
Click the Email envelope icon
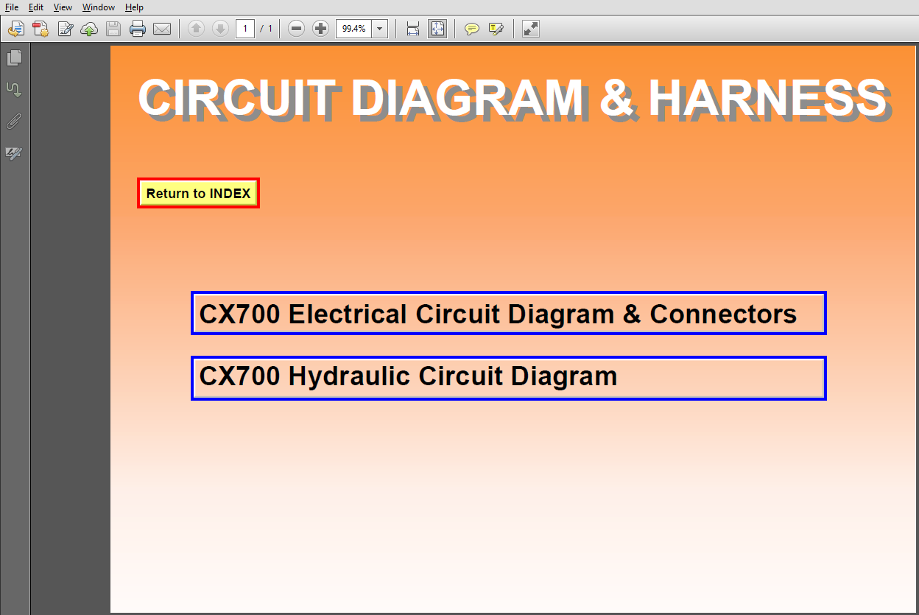pos(162,29)
